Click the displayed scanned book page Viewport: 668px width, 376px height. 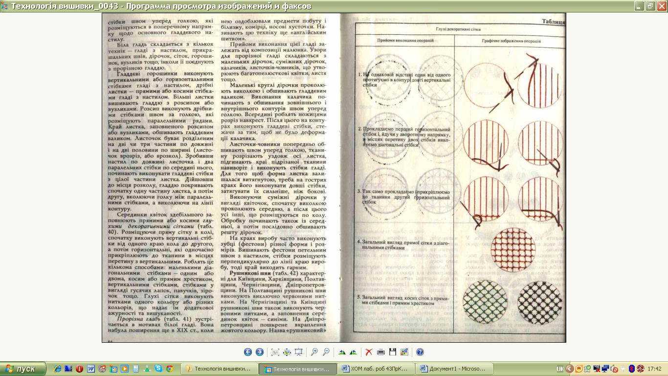click(x=334, y=178)
